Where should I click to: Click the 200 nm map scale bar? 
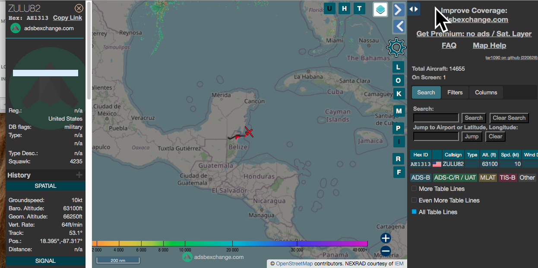click(117, 260)
